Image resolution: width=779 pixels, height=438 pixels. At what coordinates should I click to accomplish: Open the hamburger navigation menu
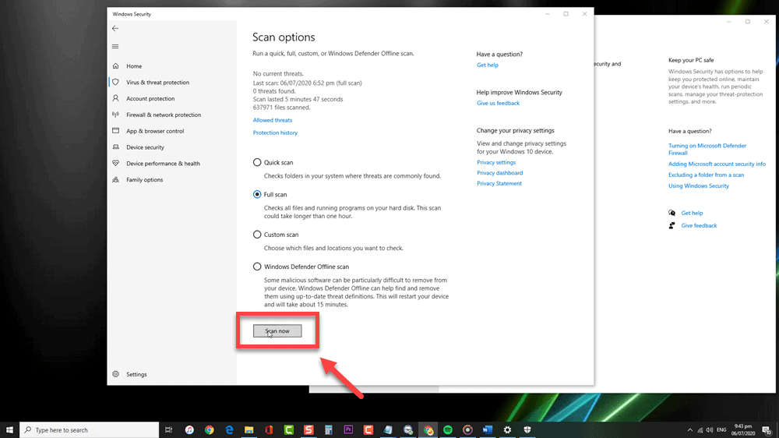click(115, 46)
